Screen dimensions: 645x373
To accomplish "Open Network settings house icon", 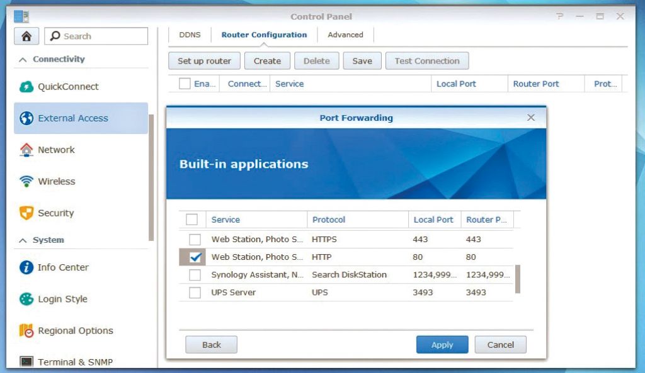I will pos(26,150).
